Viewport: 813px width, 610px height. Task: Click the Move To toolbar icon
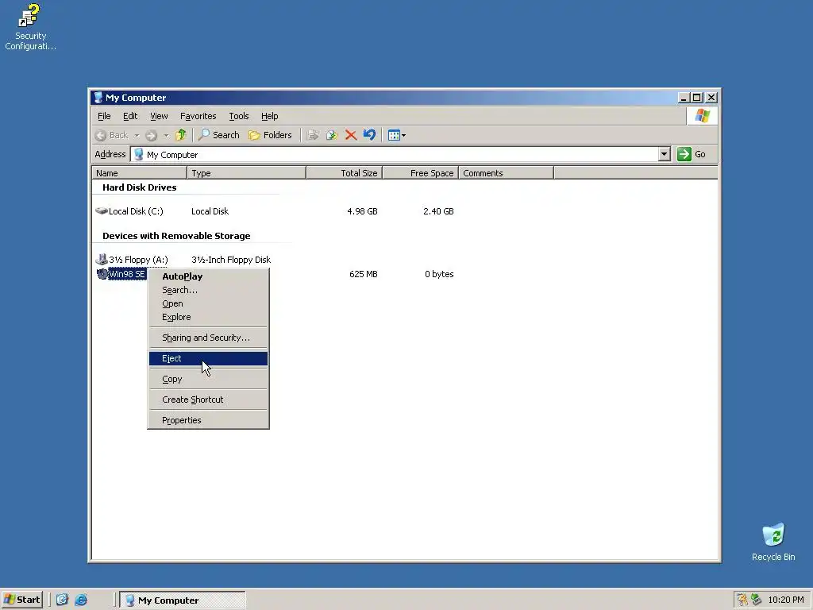coord(313,135)
